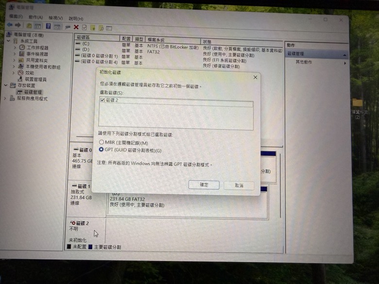The image size is (379, 284).
Task: Click the 確定 button
Action: [204, 185]
